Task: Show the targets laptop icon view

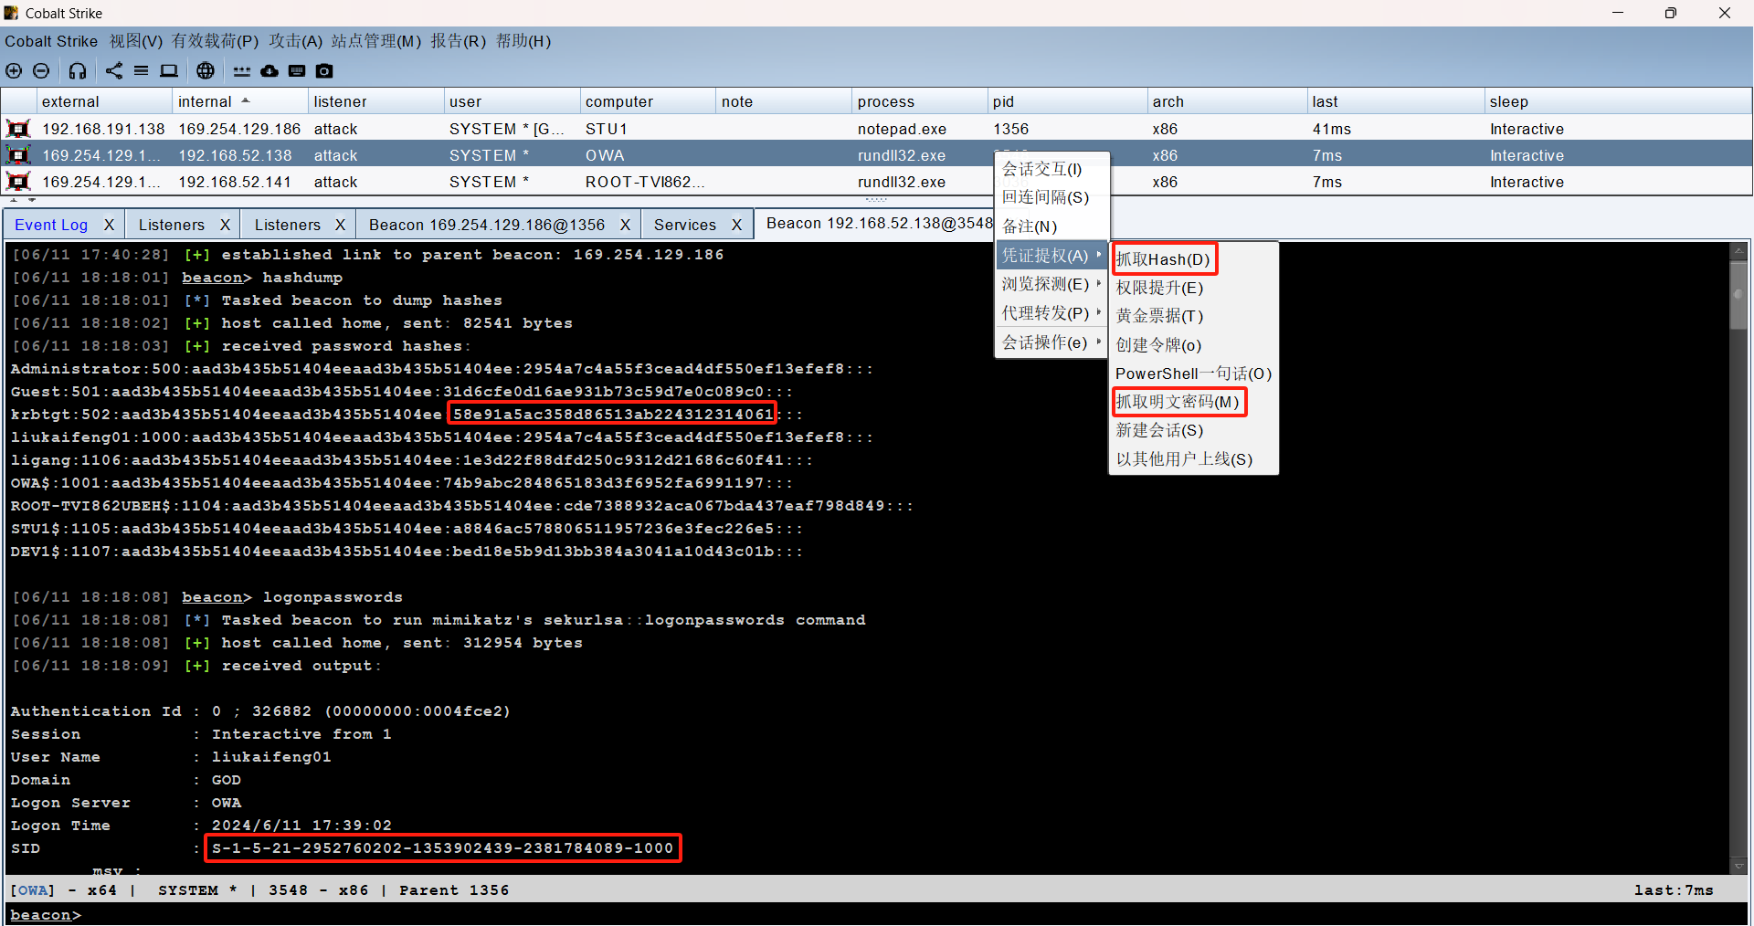Action: [169, 71]
